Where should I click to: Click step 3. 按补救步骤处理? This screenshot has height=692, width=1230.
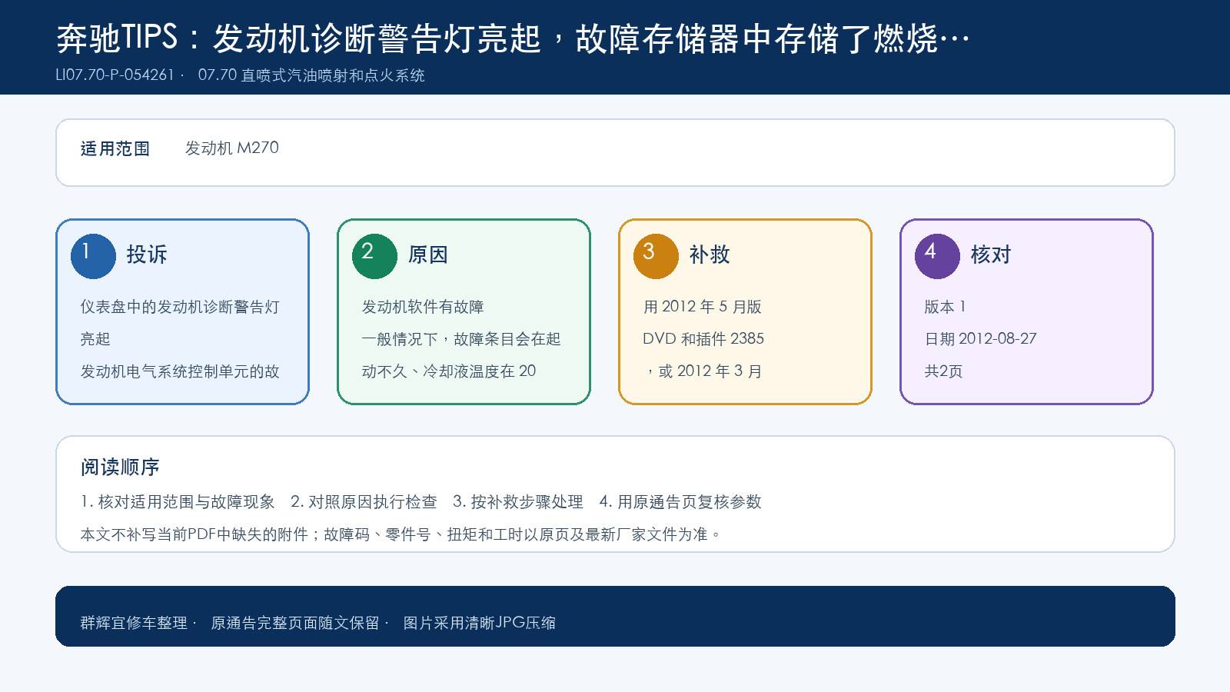518,502
